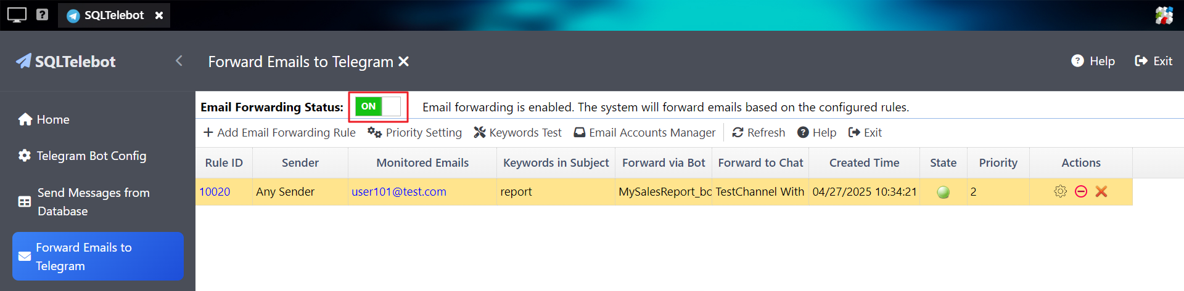Refresh the forwarding rules list
Screen dimensions: 1184x291
pyautogui.click(x=758, y=132)
